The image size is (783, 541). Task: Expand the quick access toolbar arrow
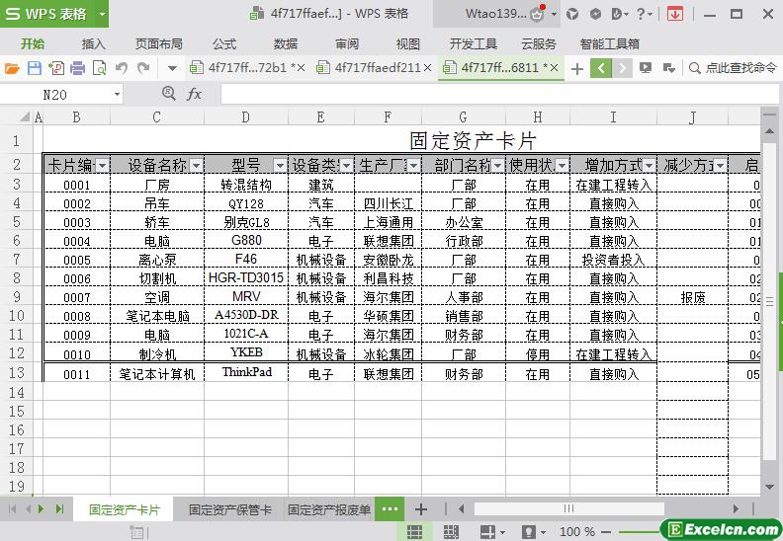tap(172, 68)
